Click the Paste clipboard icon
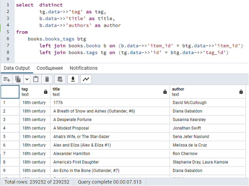Image resolution: width=249 pixels, height=186 pixels. (x=36, y=79)
